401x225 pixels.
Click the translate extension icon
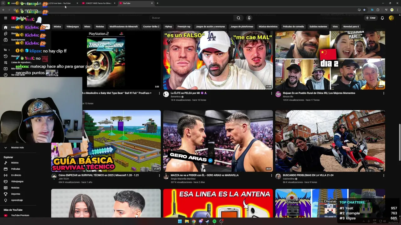click(372, 10)
